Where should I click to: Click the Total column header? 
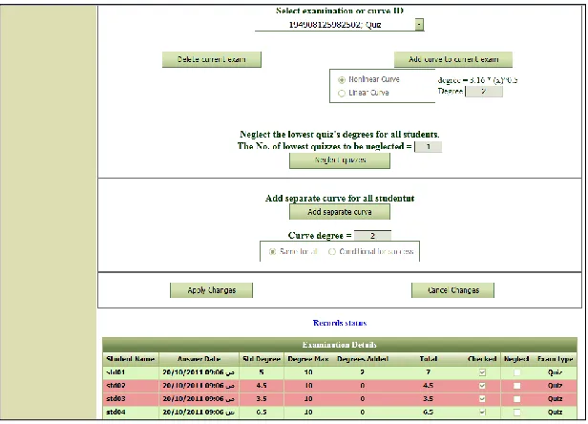(429, 359)
